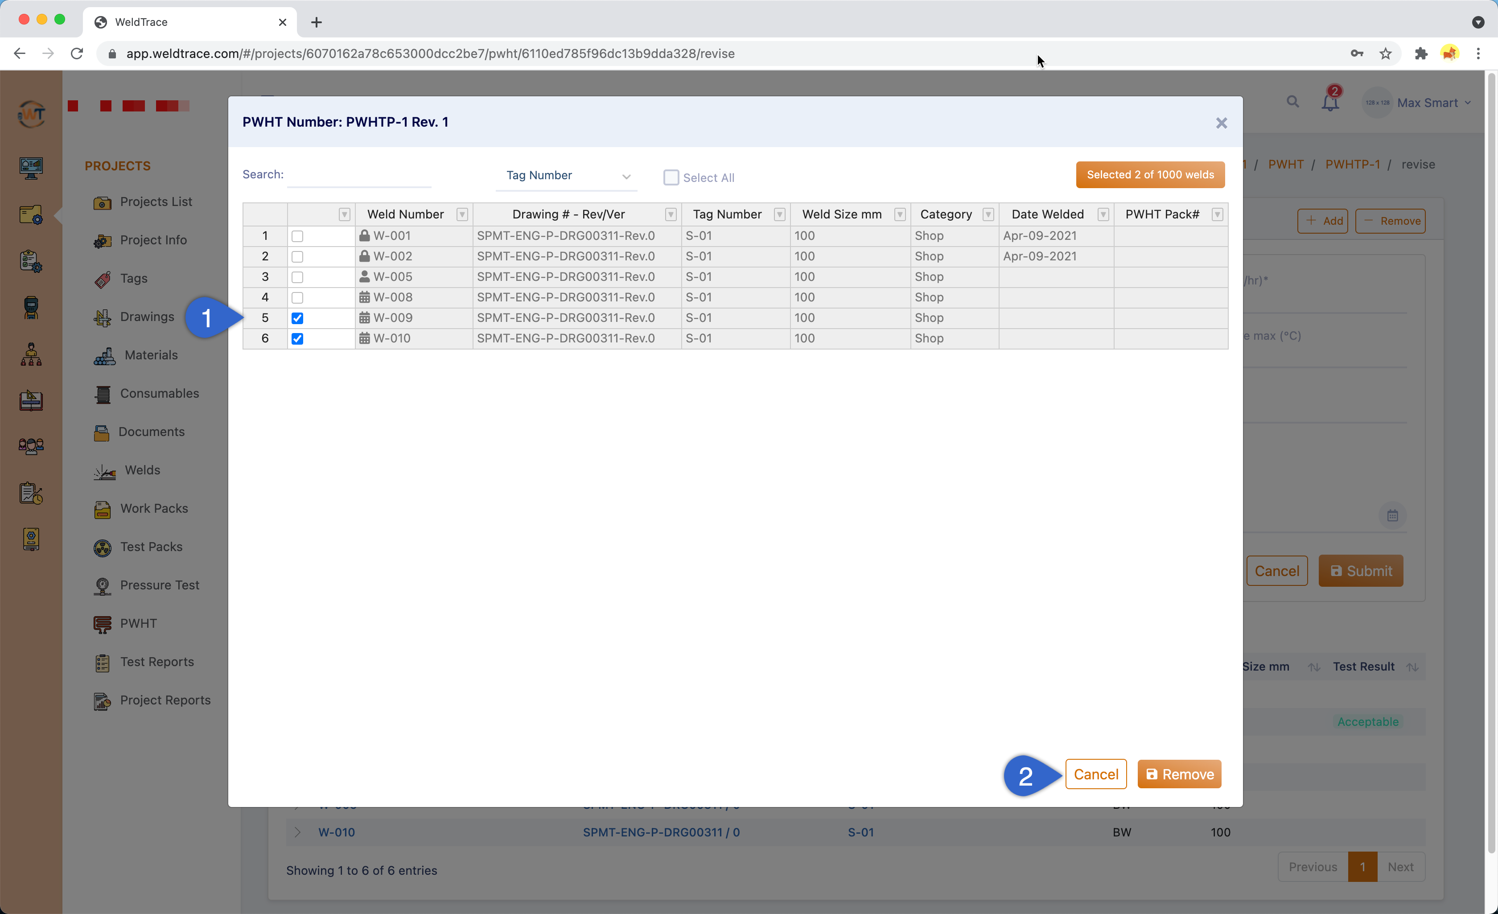The image size is (1498, 914).
Task: Uncheck the checkbox for weld W-009
Action: coord(297,318)
